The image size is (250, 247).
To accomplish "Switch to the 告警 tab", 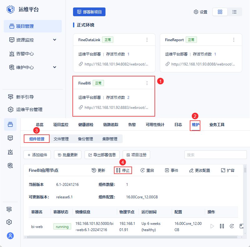I will tap(132, 125).
